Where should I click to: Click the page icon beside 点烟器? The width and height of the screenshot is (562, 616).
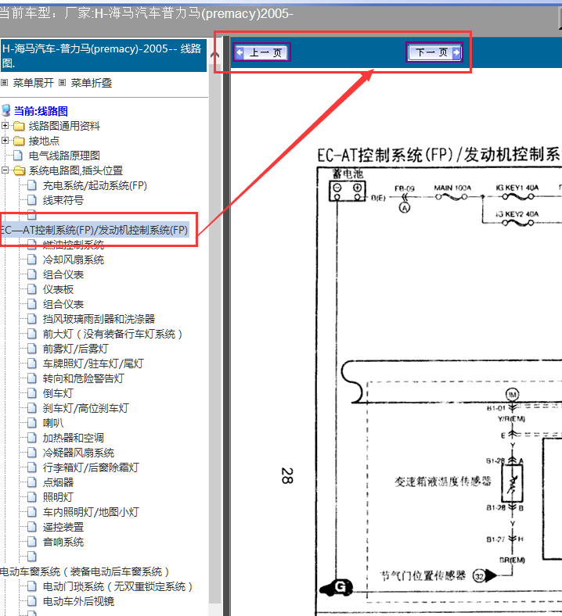click(32, 482)
